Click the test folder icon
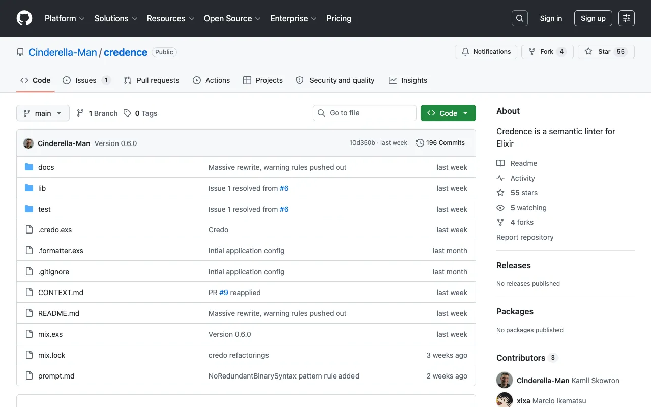 (x=29, y=209)
